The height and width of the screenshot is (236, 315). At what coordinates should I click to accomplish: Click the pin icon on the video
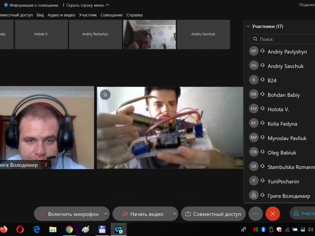coord(104,94)
